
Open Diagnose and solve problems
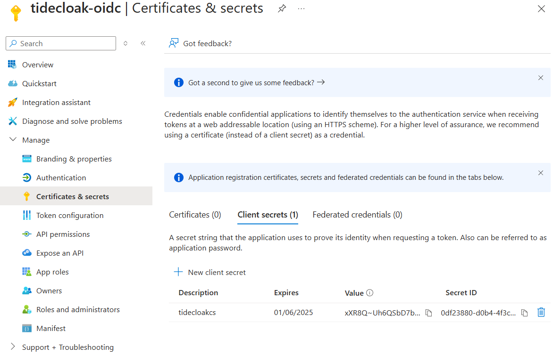tap(72, 121)
